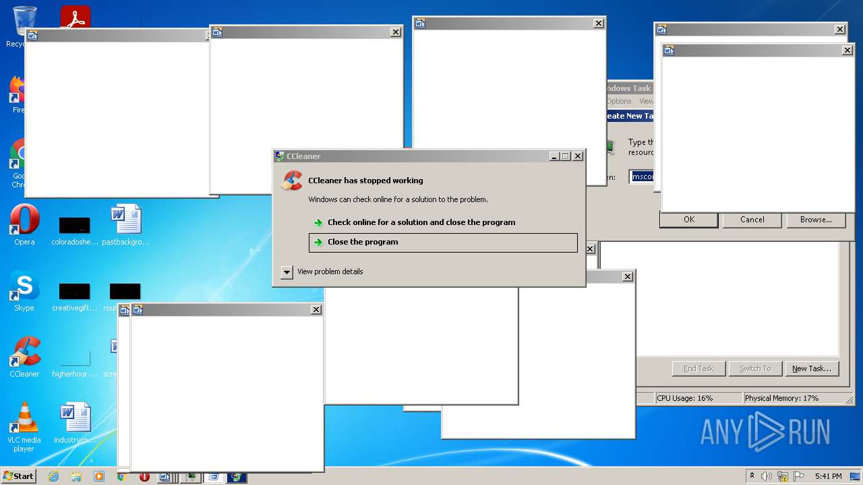Open the Action Center flag icon
863x485 pixels.
799,476
